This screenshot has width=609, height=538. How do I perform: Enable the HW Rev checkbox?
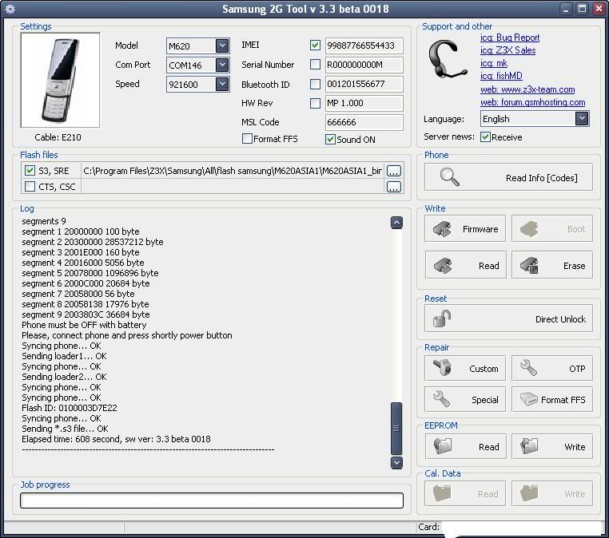coord(315,103)
